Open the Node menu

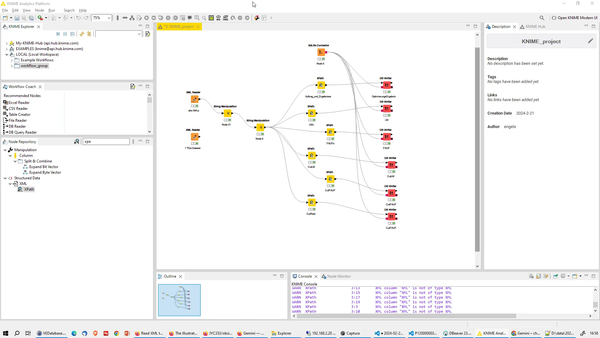[39, 10]
